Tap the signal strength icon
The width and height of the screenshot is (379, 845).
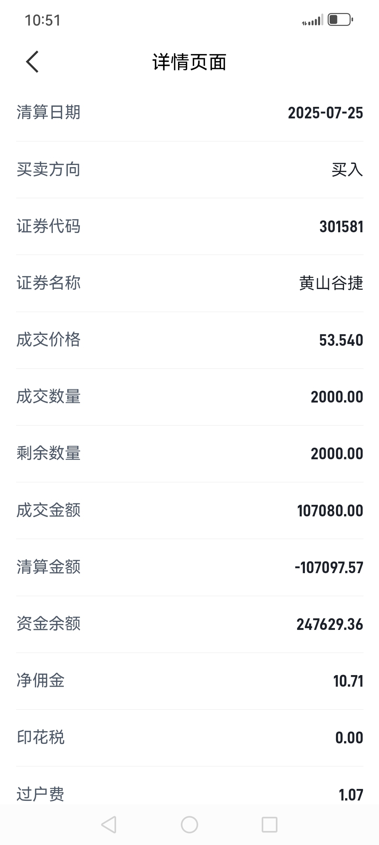click(x=313, y=20)
